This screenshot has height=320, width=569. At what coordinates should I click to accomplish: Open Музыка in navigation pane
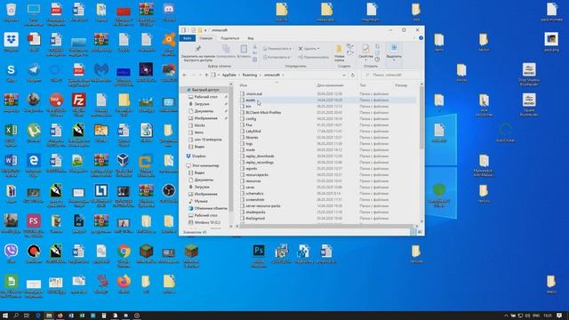click(198, 201)
